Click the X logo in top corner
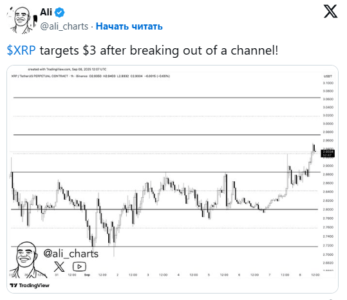The height and width of the screenshot is (300, 347). tap(330, 12)
